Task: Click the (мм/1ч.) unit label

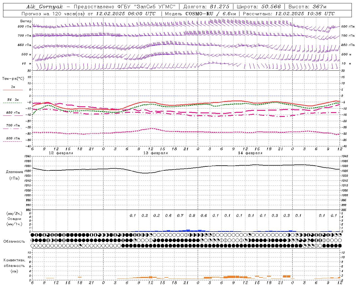Action: pos(14,224)
